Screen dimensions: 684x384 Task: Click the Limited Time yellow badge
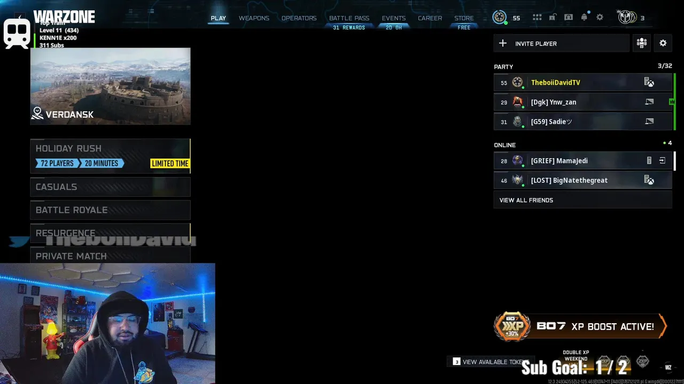[x=170, y=163]
